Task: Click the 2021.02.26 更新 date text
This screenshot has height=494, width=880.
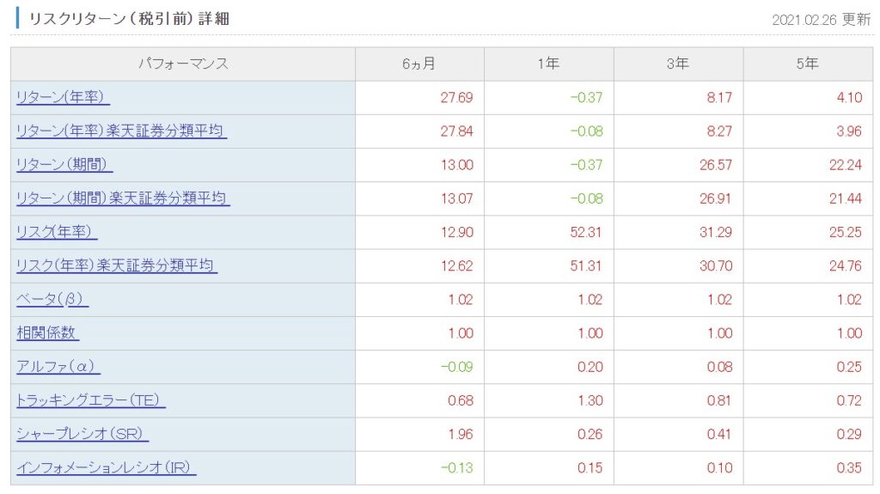Action: click(x=821, y=19)
